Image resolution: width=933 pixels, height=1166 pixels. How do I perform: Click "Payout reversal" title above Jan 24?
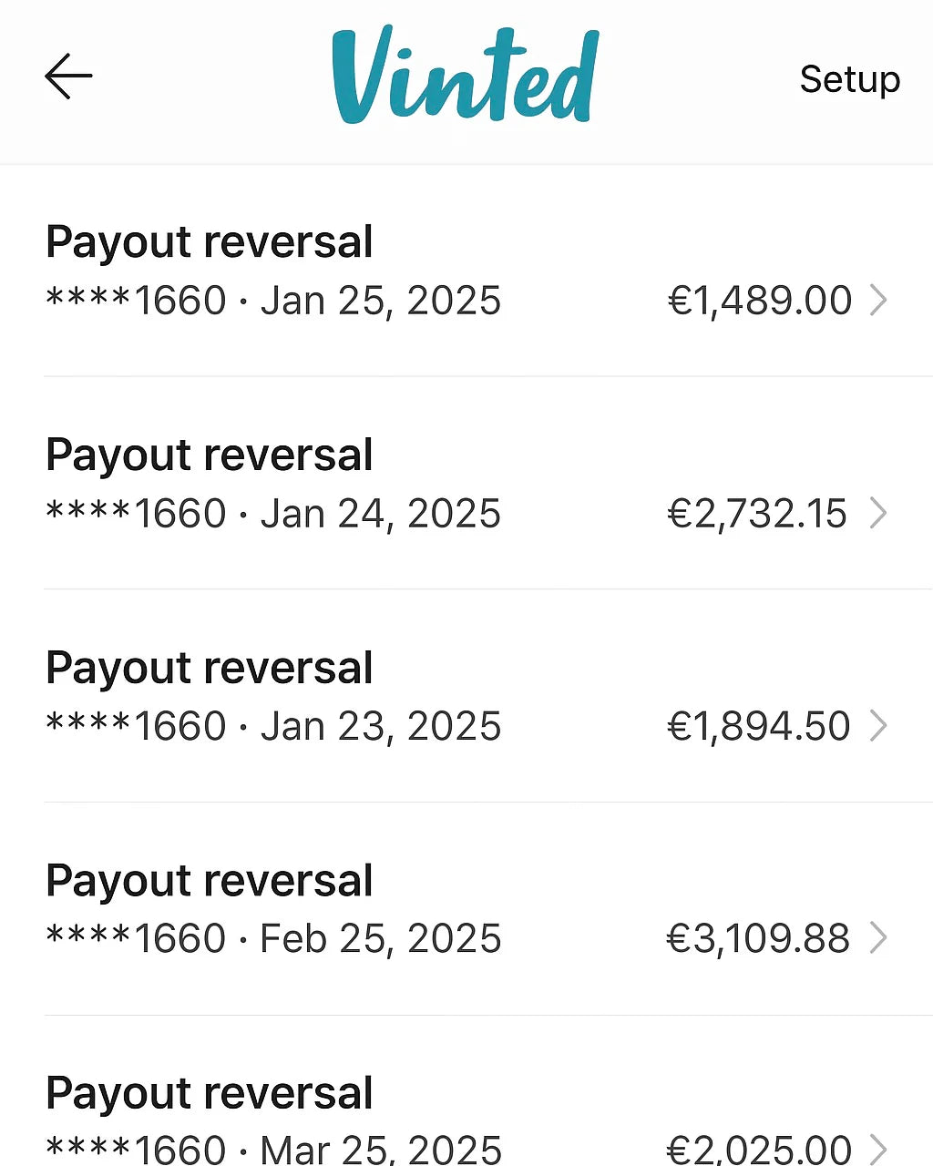tap(210, 455)
